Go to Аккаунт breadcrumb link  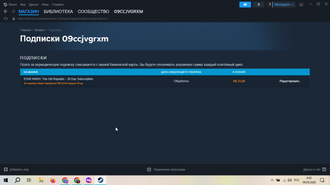pyautogui.click(x=40, y=30)
